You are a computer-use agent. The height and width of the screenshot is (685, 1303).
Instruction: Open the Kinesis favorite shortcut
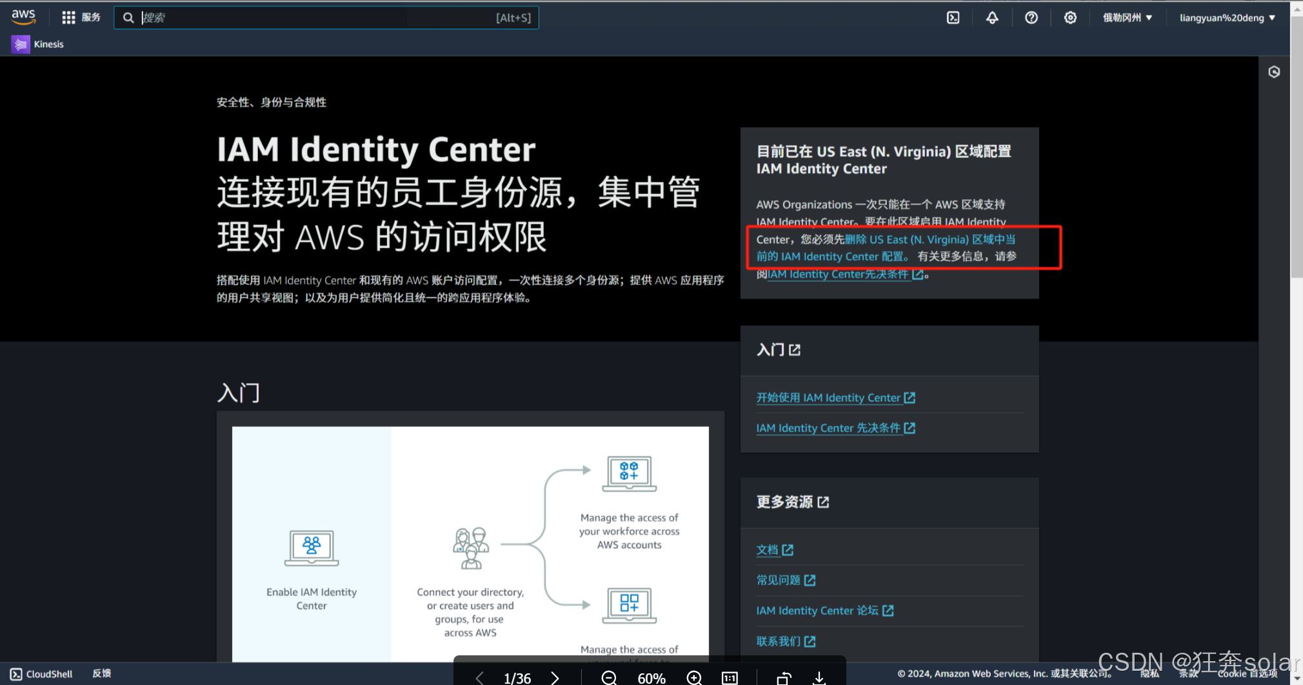(38, 44)
